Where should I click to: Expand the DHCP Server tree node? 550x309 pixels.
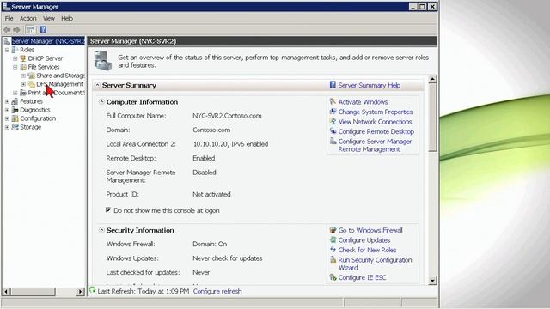15,58
